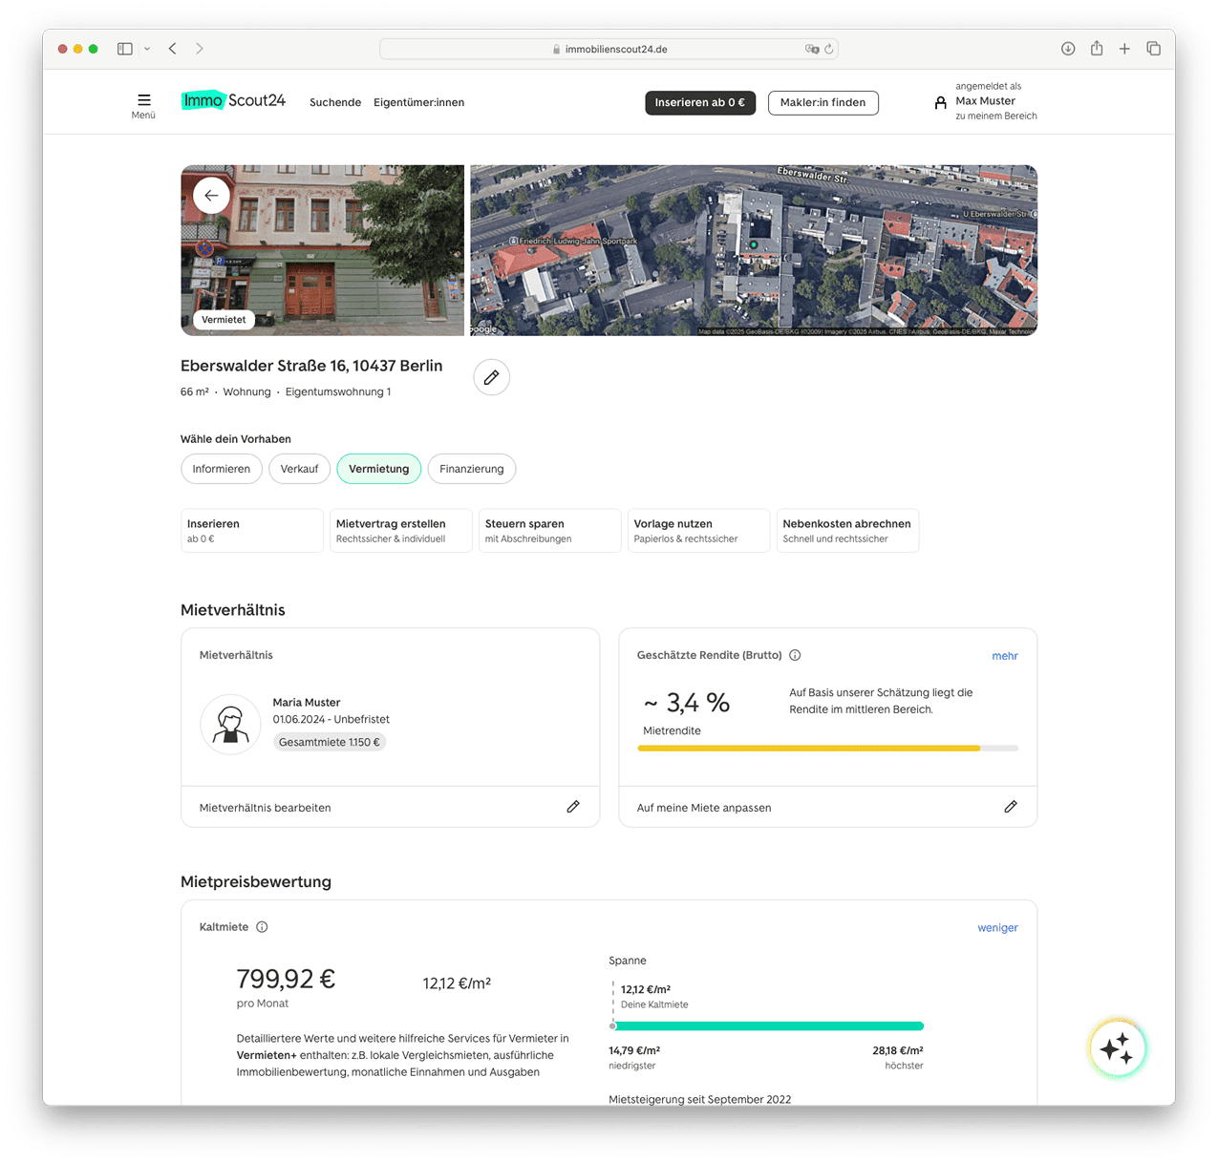Expand yield details with mehr
The width and height of the screenshot is (1218, 1162).
coord(1004,656)
